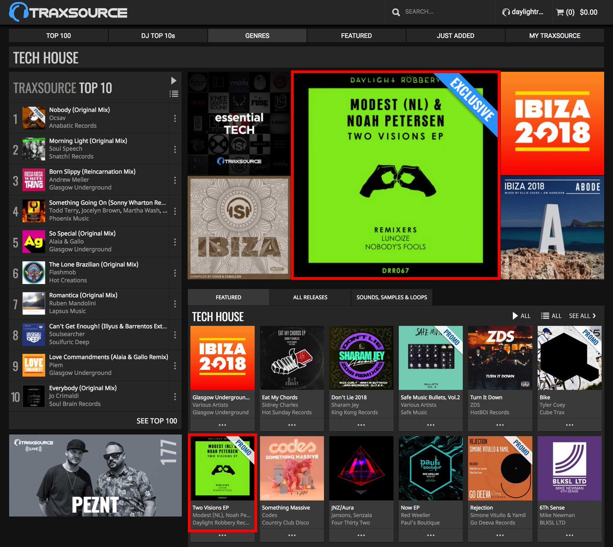613x547 pixels.
Task: Click the SEE TOP 100 link
Action: coord(155,421)
